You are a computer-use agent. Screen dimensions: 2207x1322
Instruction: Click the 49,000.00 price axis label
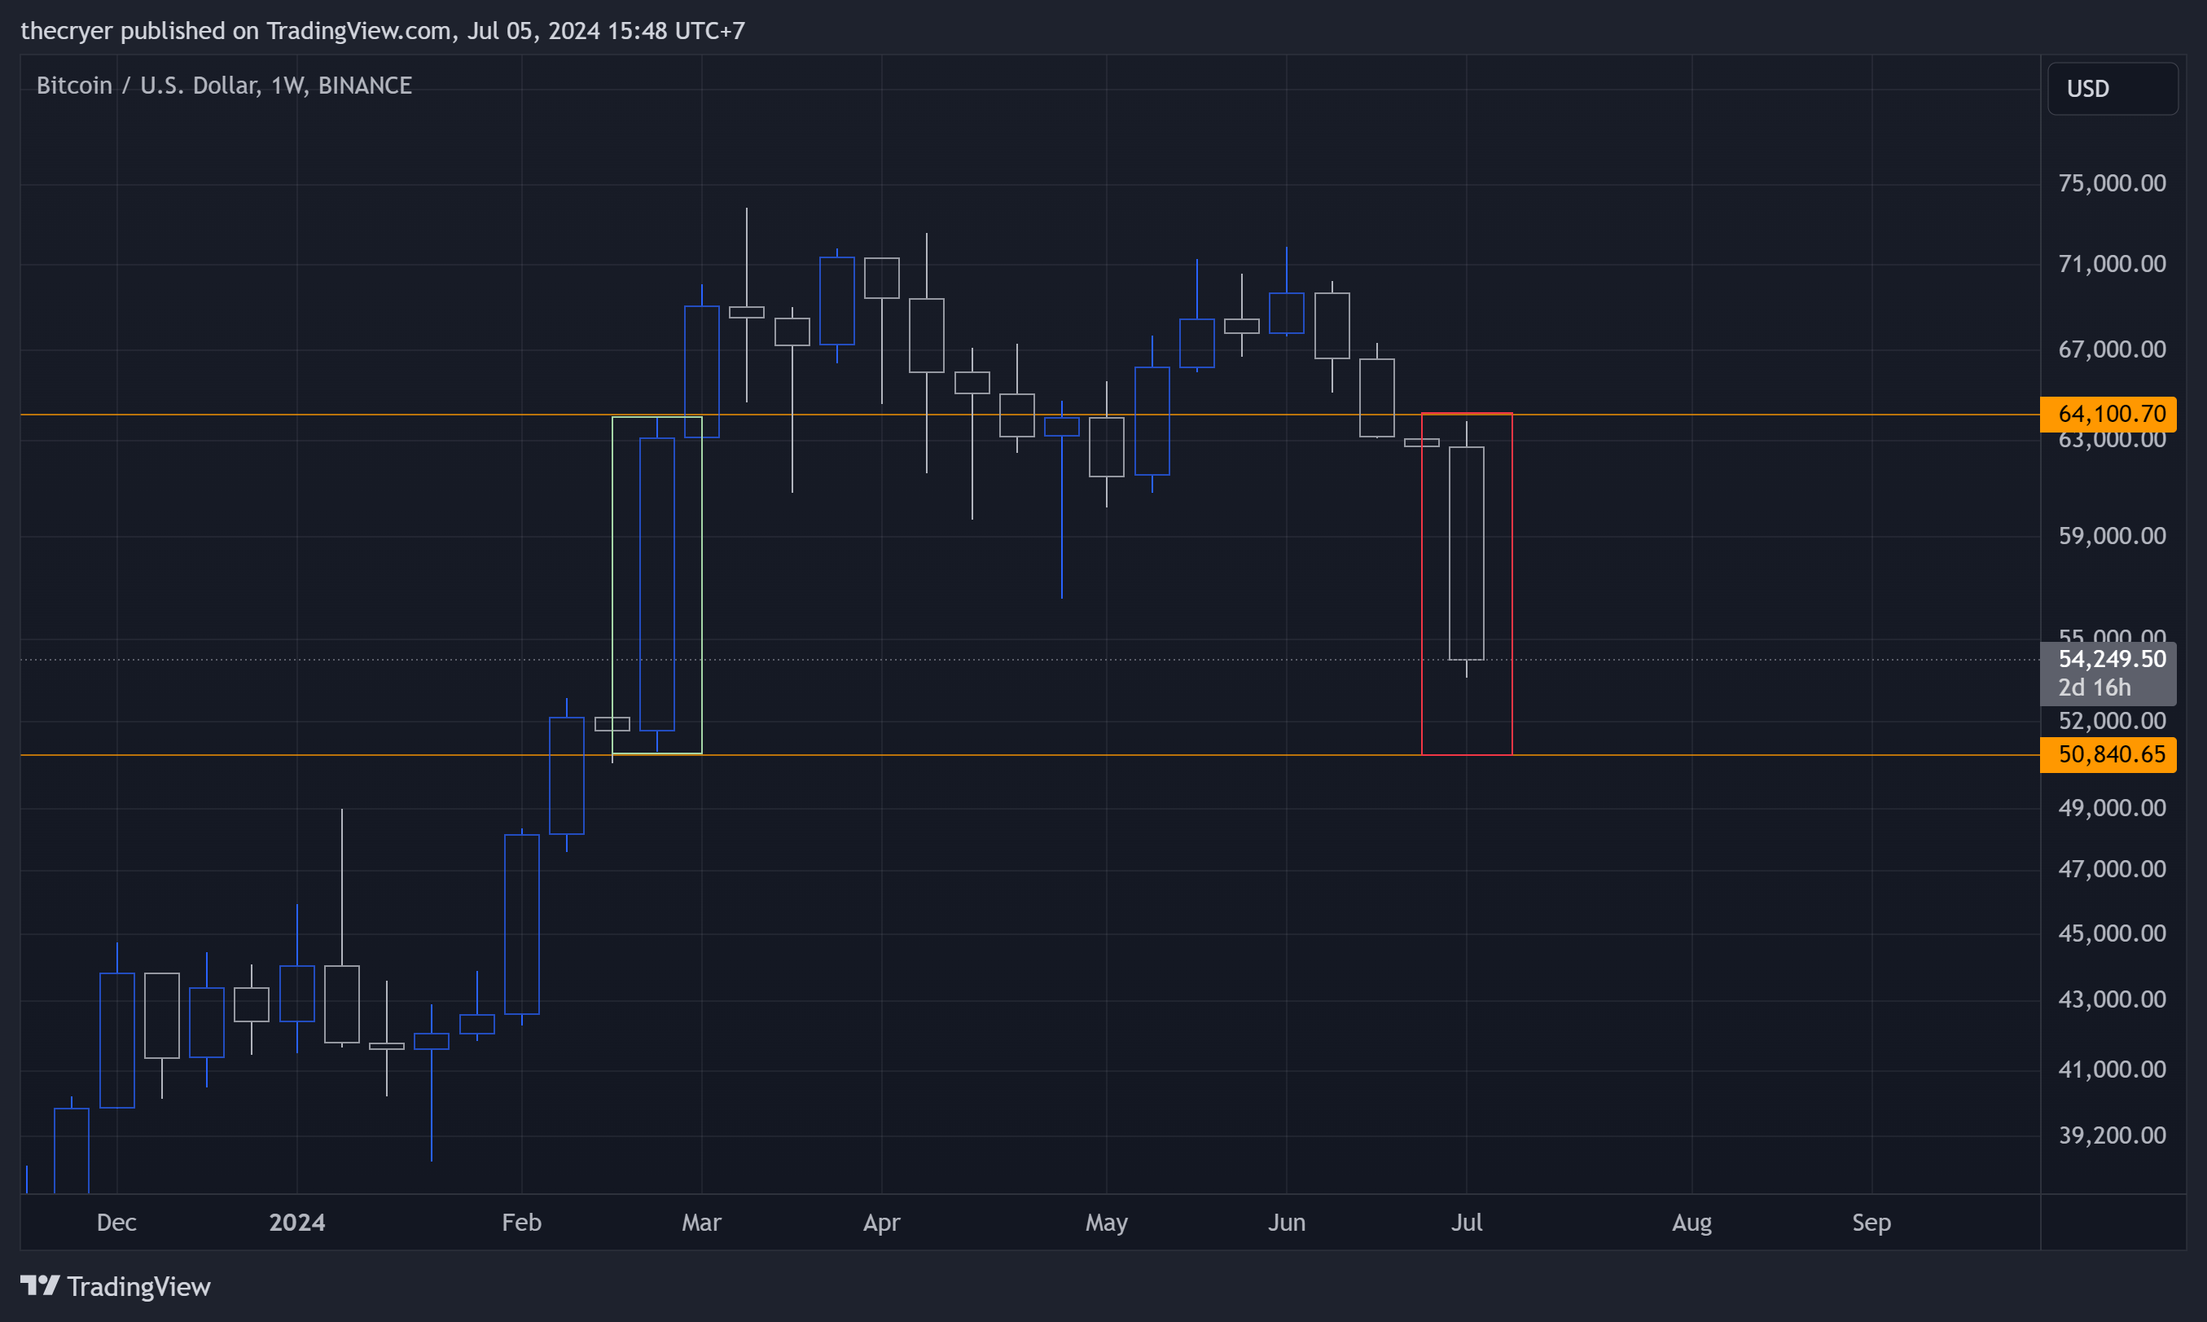pos(2112,808)
